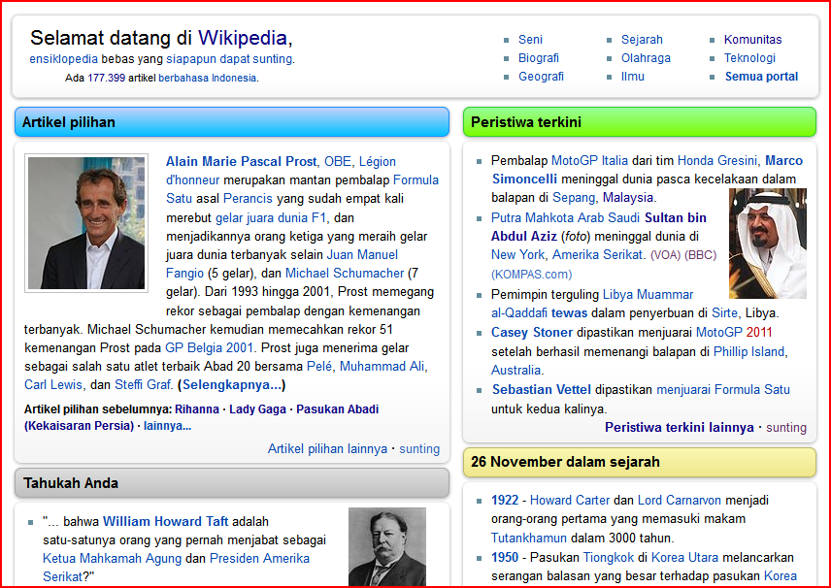Image resolution: width=831 pixels, height=588 pixels.
Task: Click the Alain Prost portrait photo
Action: coord(86,222)
